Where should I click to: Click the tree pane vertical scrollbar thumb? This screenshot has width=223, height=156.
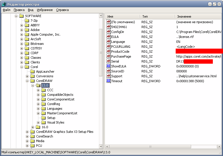(x=101, y=52)
